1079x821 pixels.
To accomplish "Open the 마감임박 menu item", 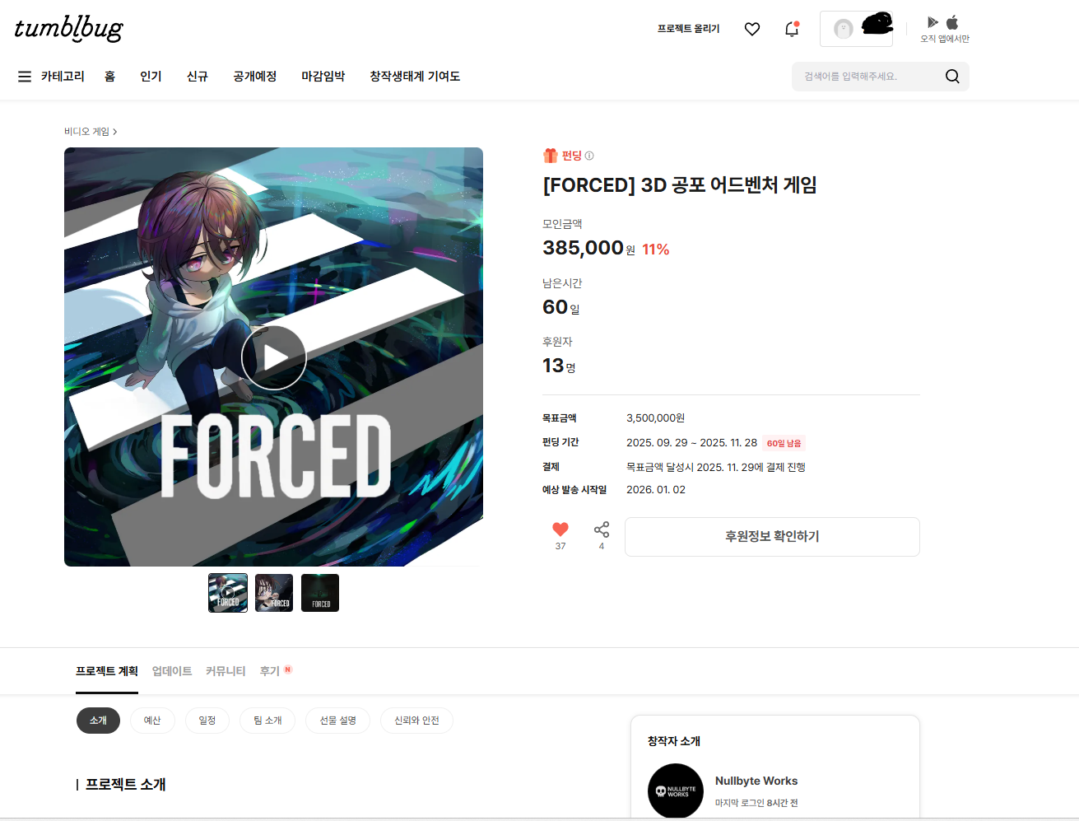I will pos(323,77).
